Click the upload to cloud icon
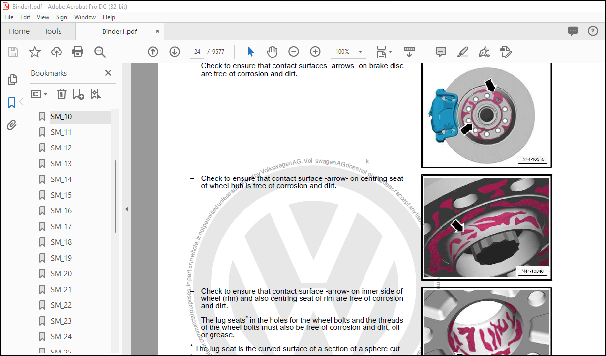Image resolution: width=606 pixels, height=356 pixels. tap(57, 52)
